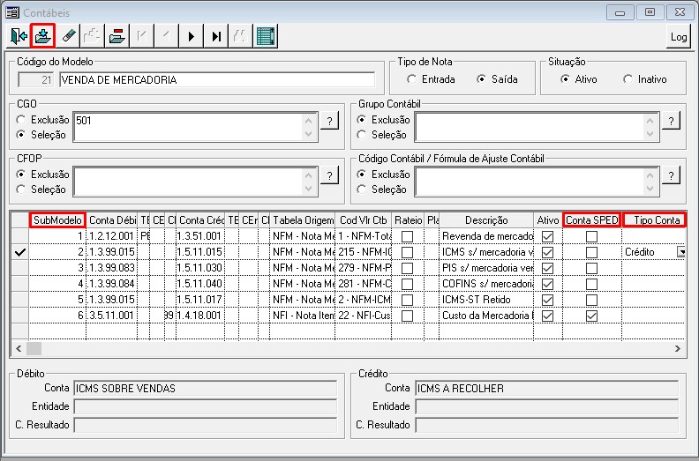This screenshot has height=461, width=699.
Task: Toggle Rateio checkbox for submodel 1
Action: (407, 236)
